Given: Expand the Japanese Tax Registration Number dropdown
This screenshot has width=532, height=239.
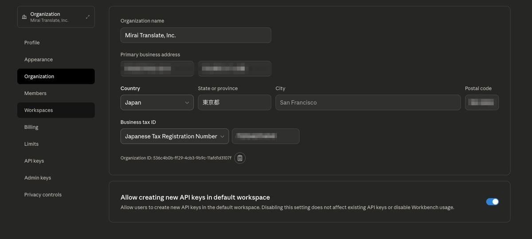Looking at the screenshot, I should pos(175,136).
